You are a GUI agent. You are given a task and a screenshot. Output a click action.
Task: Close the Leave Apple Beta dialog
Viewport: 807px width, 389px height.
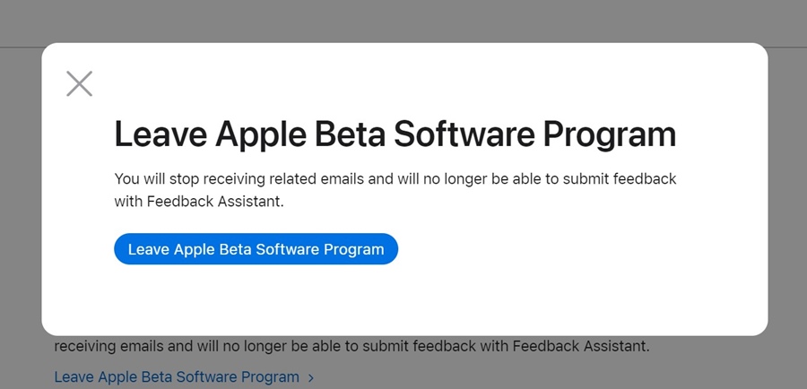coord(80,83)
